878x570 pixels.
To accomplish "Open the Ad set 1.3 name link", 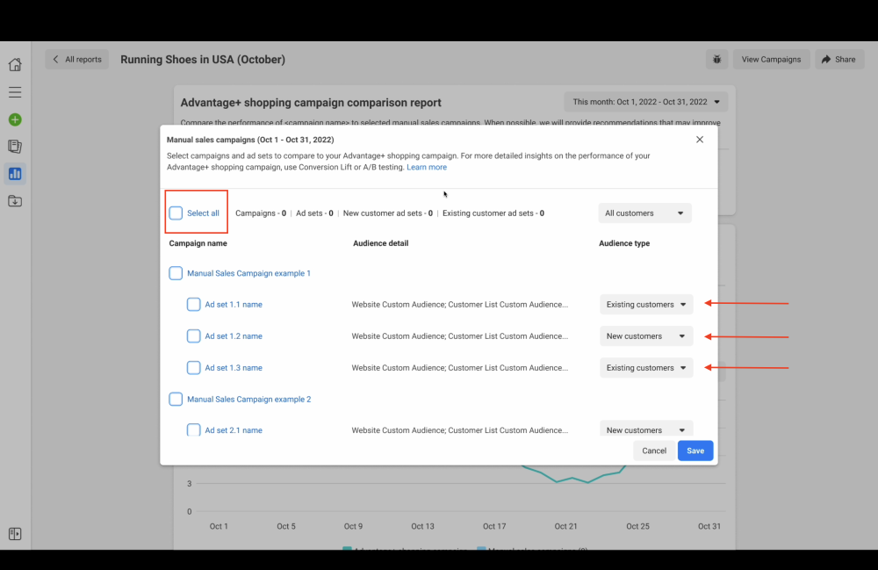I will 234,368.
